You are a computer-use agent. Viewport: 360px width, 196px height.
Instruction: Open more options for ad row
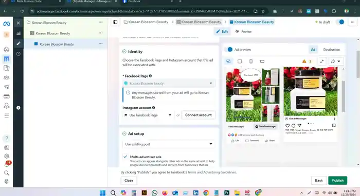coord(101,44)
